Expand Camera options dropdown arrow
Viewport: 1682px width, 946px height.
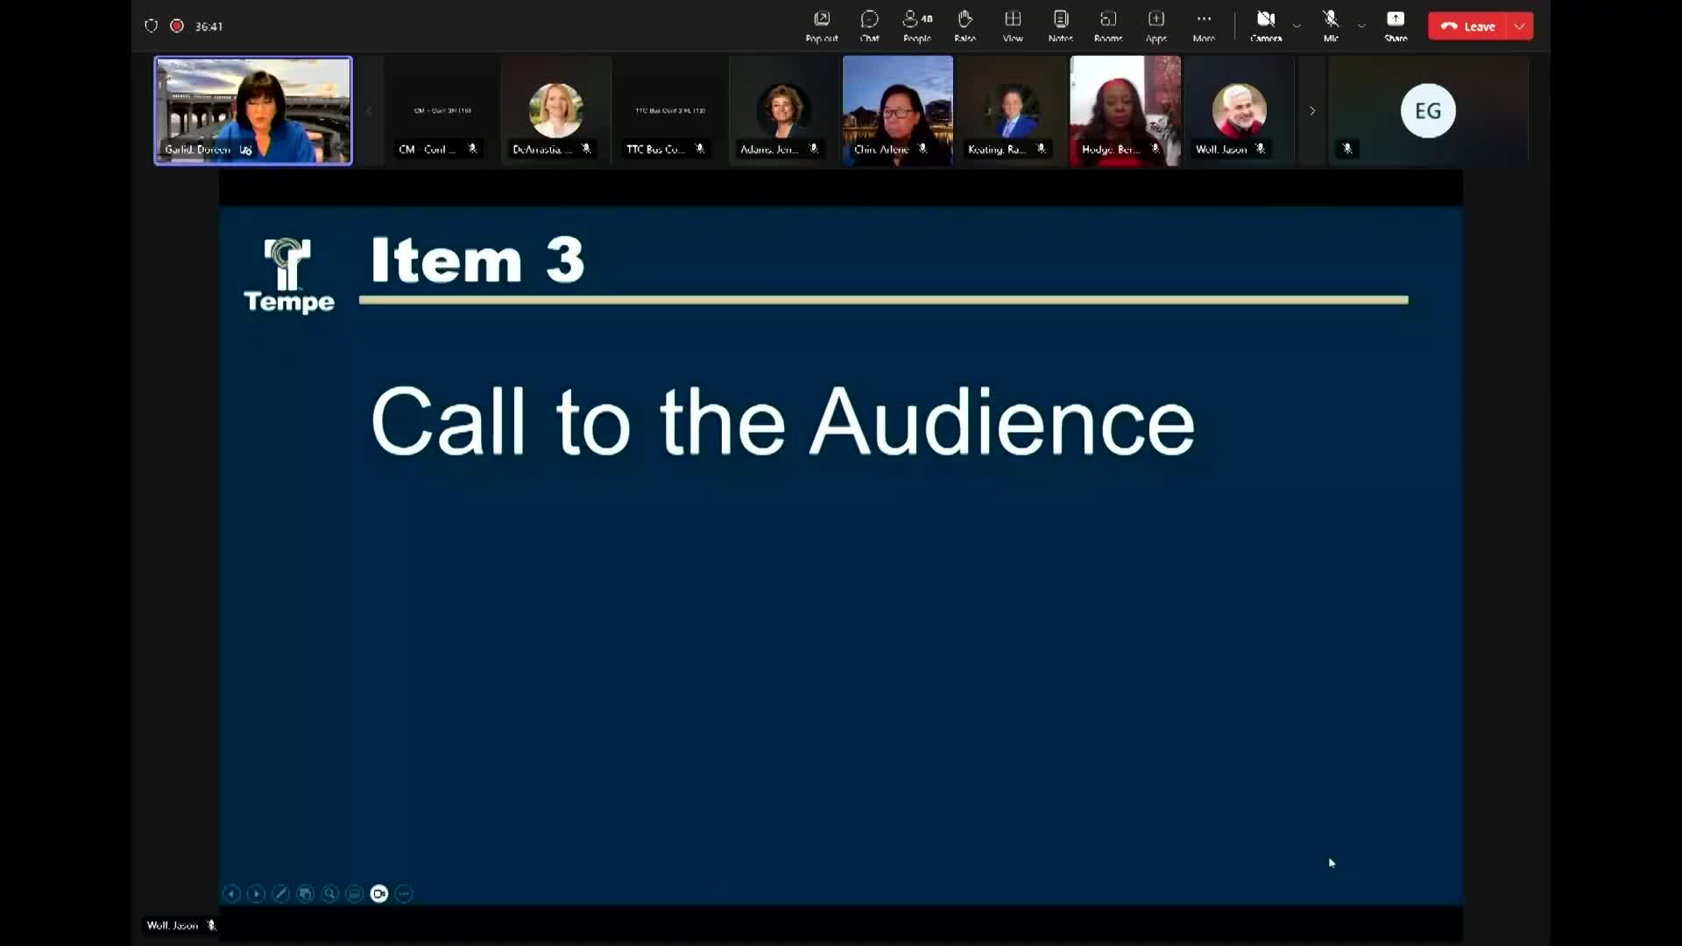(x=1297, y=26)
